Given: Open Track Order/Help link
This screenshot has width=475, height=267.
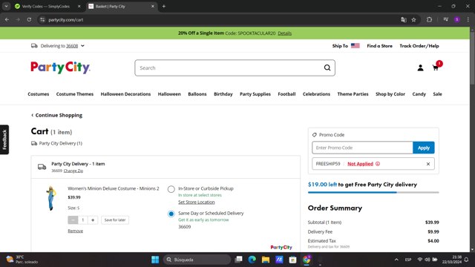Looking at the screenshot, I should pos(419,46).
